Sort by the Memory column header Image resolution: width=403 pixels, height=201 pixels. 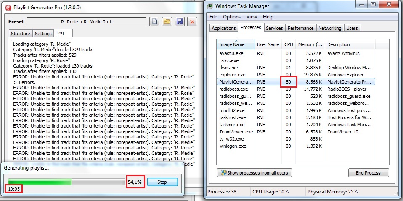(310, 44)
